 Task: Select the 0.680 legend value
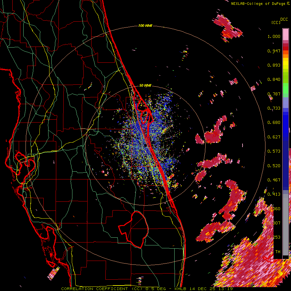click(x=274, y=123)
